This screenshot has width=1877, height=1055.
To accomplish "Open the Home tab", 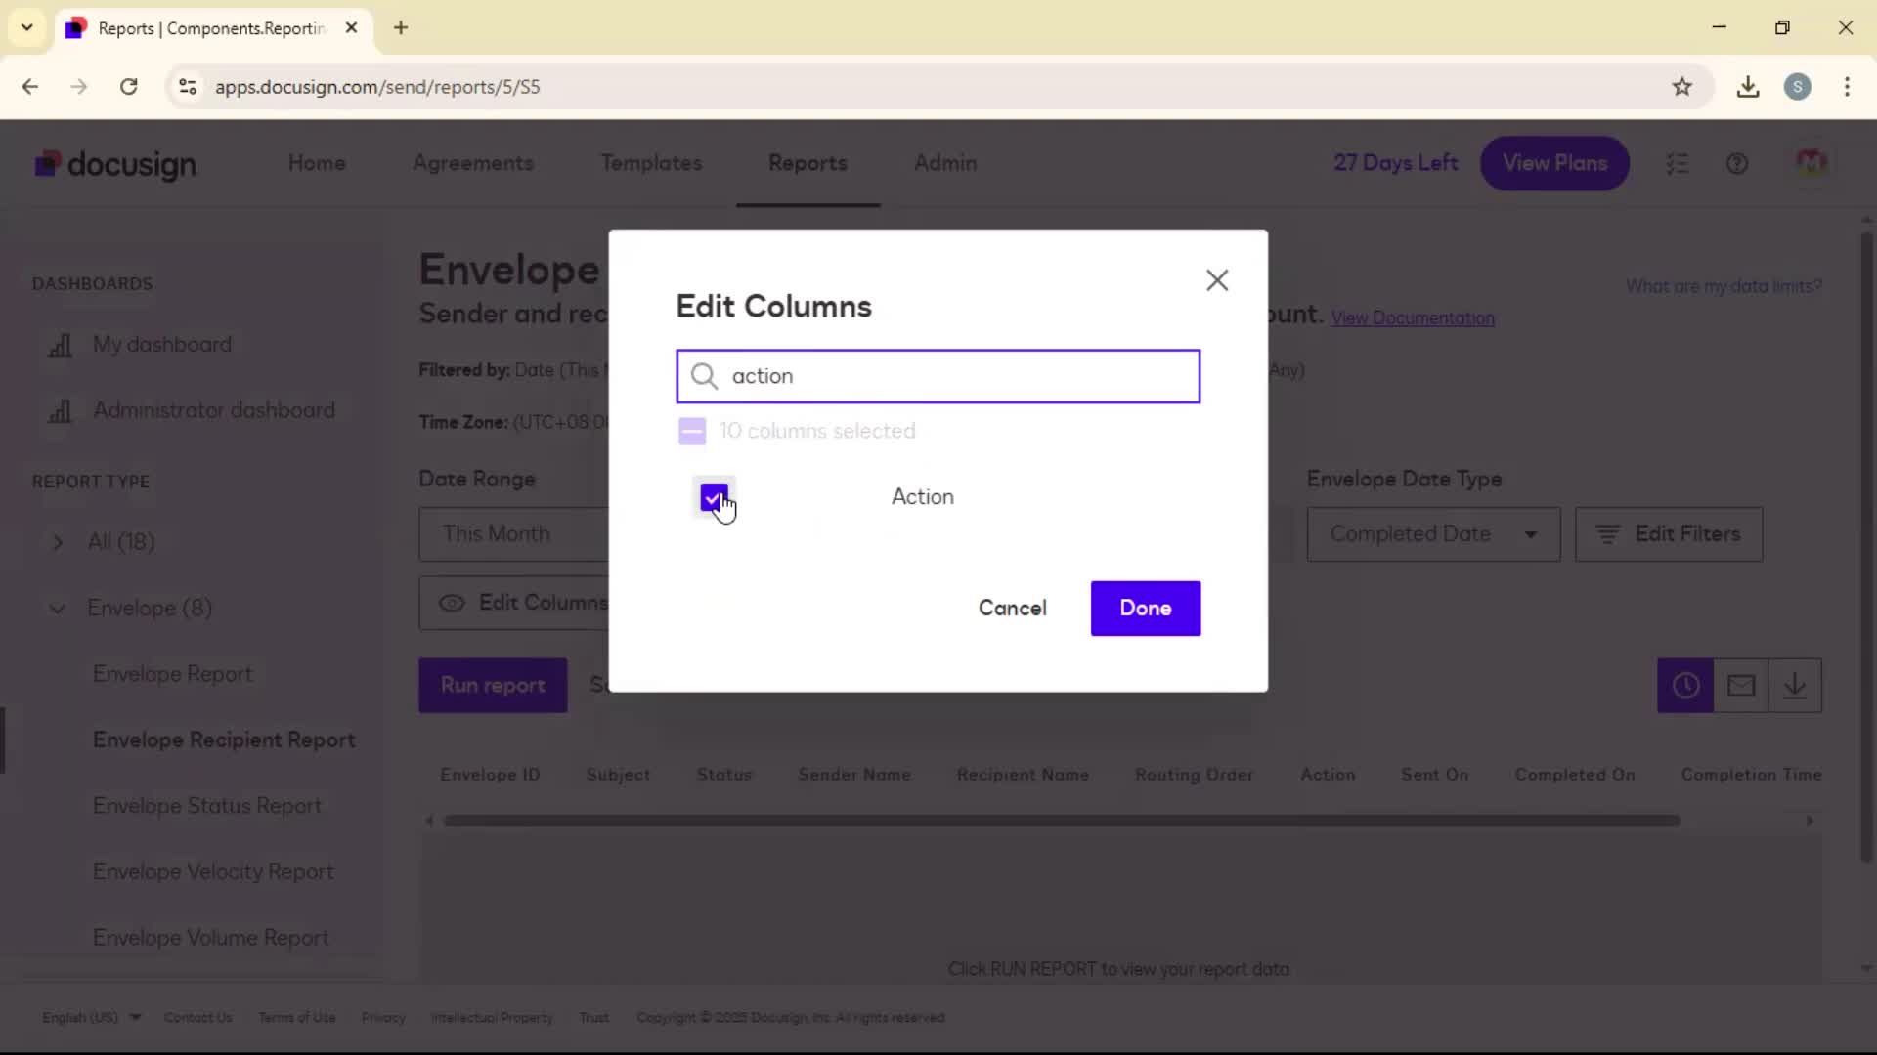I will click(x=317, y=163).
